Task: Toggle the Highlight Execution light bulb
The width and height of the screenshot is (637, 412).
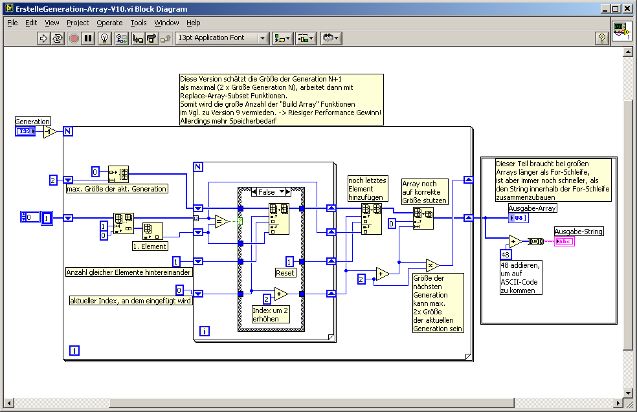Action: pos(104,39)
